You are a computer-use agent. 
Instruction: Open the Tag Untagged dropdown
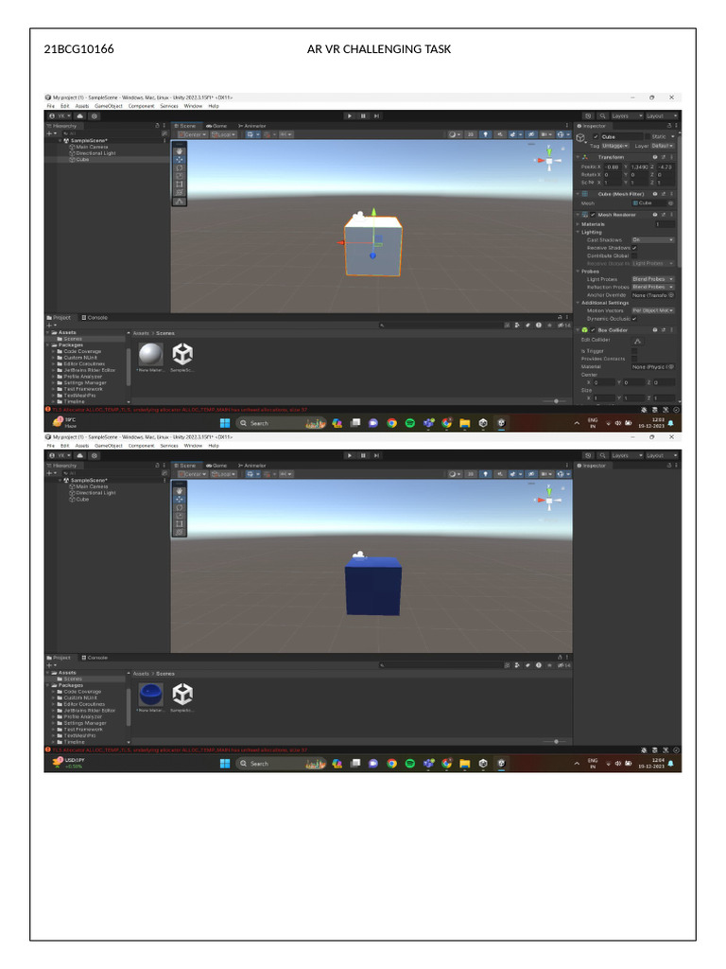[615, 146]
